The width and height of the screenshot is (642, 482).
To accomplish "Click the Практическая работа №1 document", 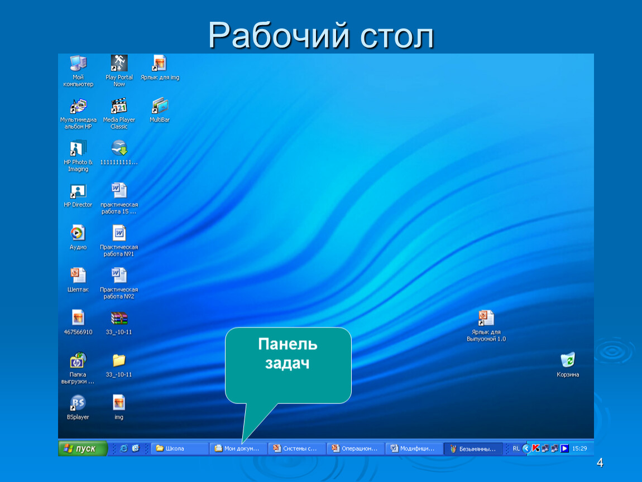I will coord(119,233).
